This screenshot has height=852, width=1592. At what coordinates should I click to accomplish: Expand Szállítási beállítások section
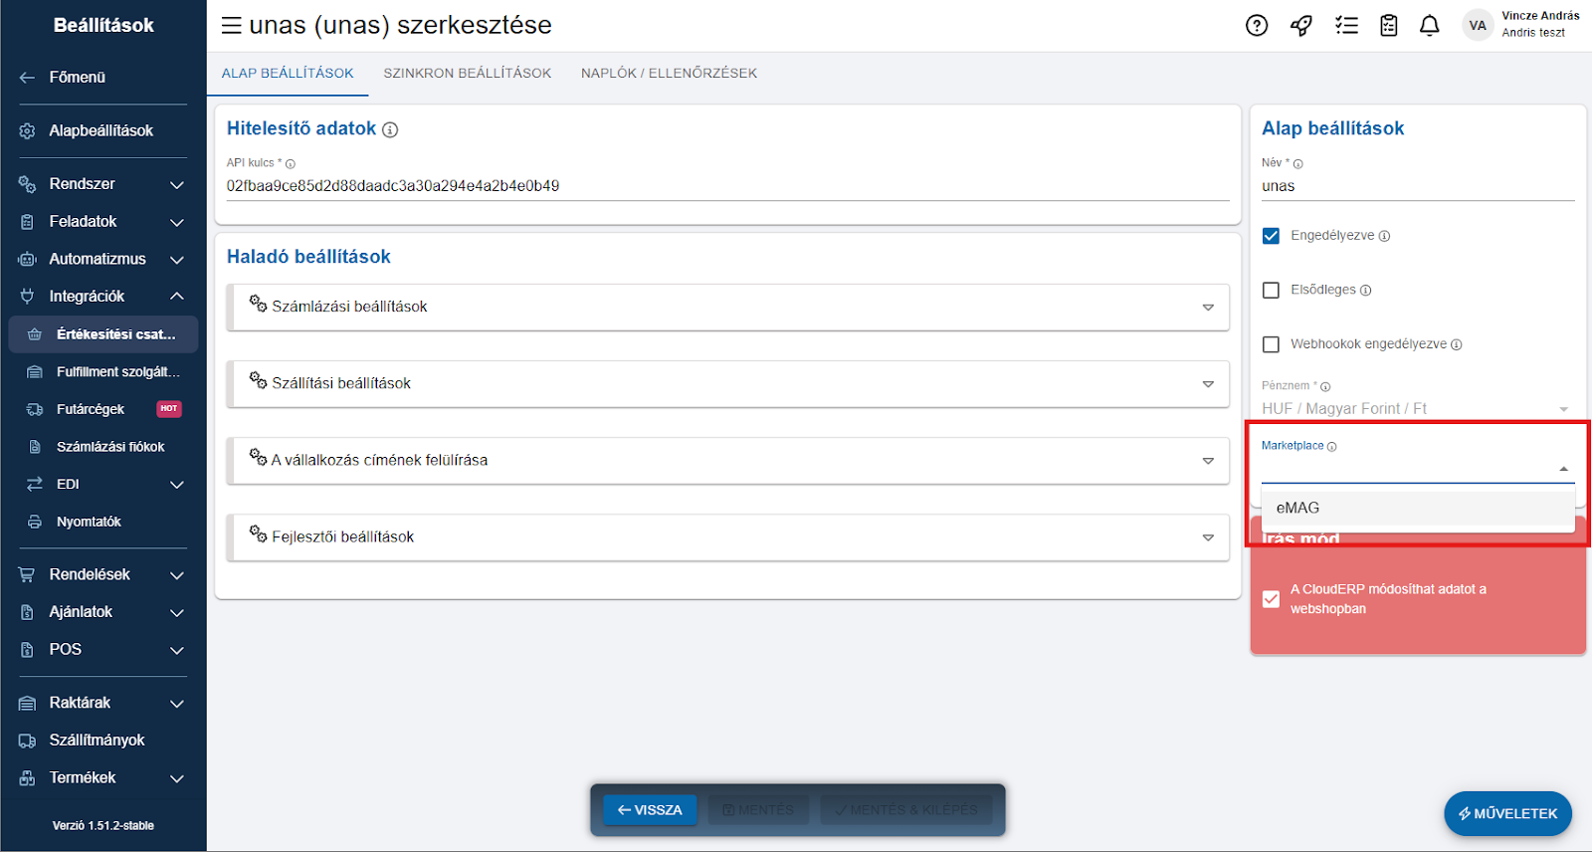[x=727, y=384]
